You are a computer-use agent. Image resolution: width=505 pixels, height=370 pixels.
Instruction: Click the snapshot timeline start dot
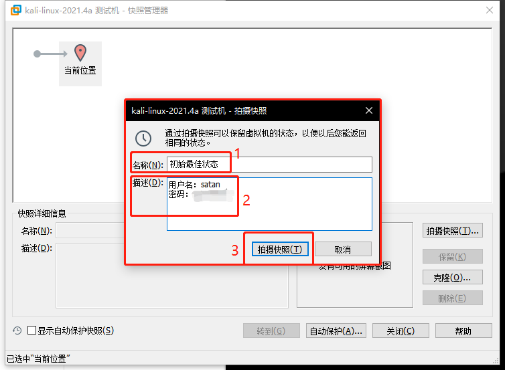click(x=38, y=54)
